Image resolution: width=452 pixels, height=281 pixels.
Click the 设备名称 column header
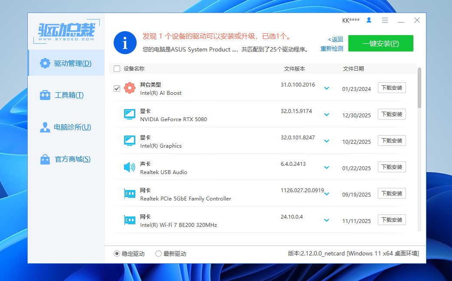134,69
